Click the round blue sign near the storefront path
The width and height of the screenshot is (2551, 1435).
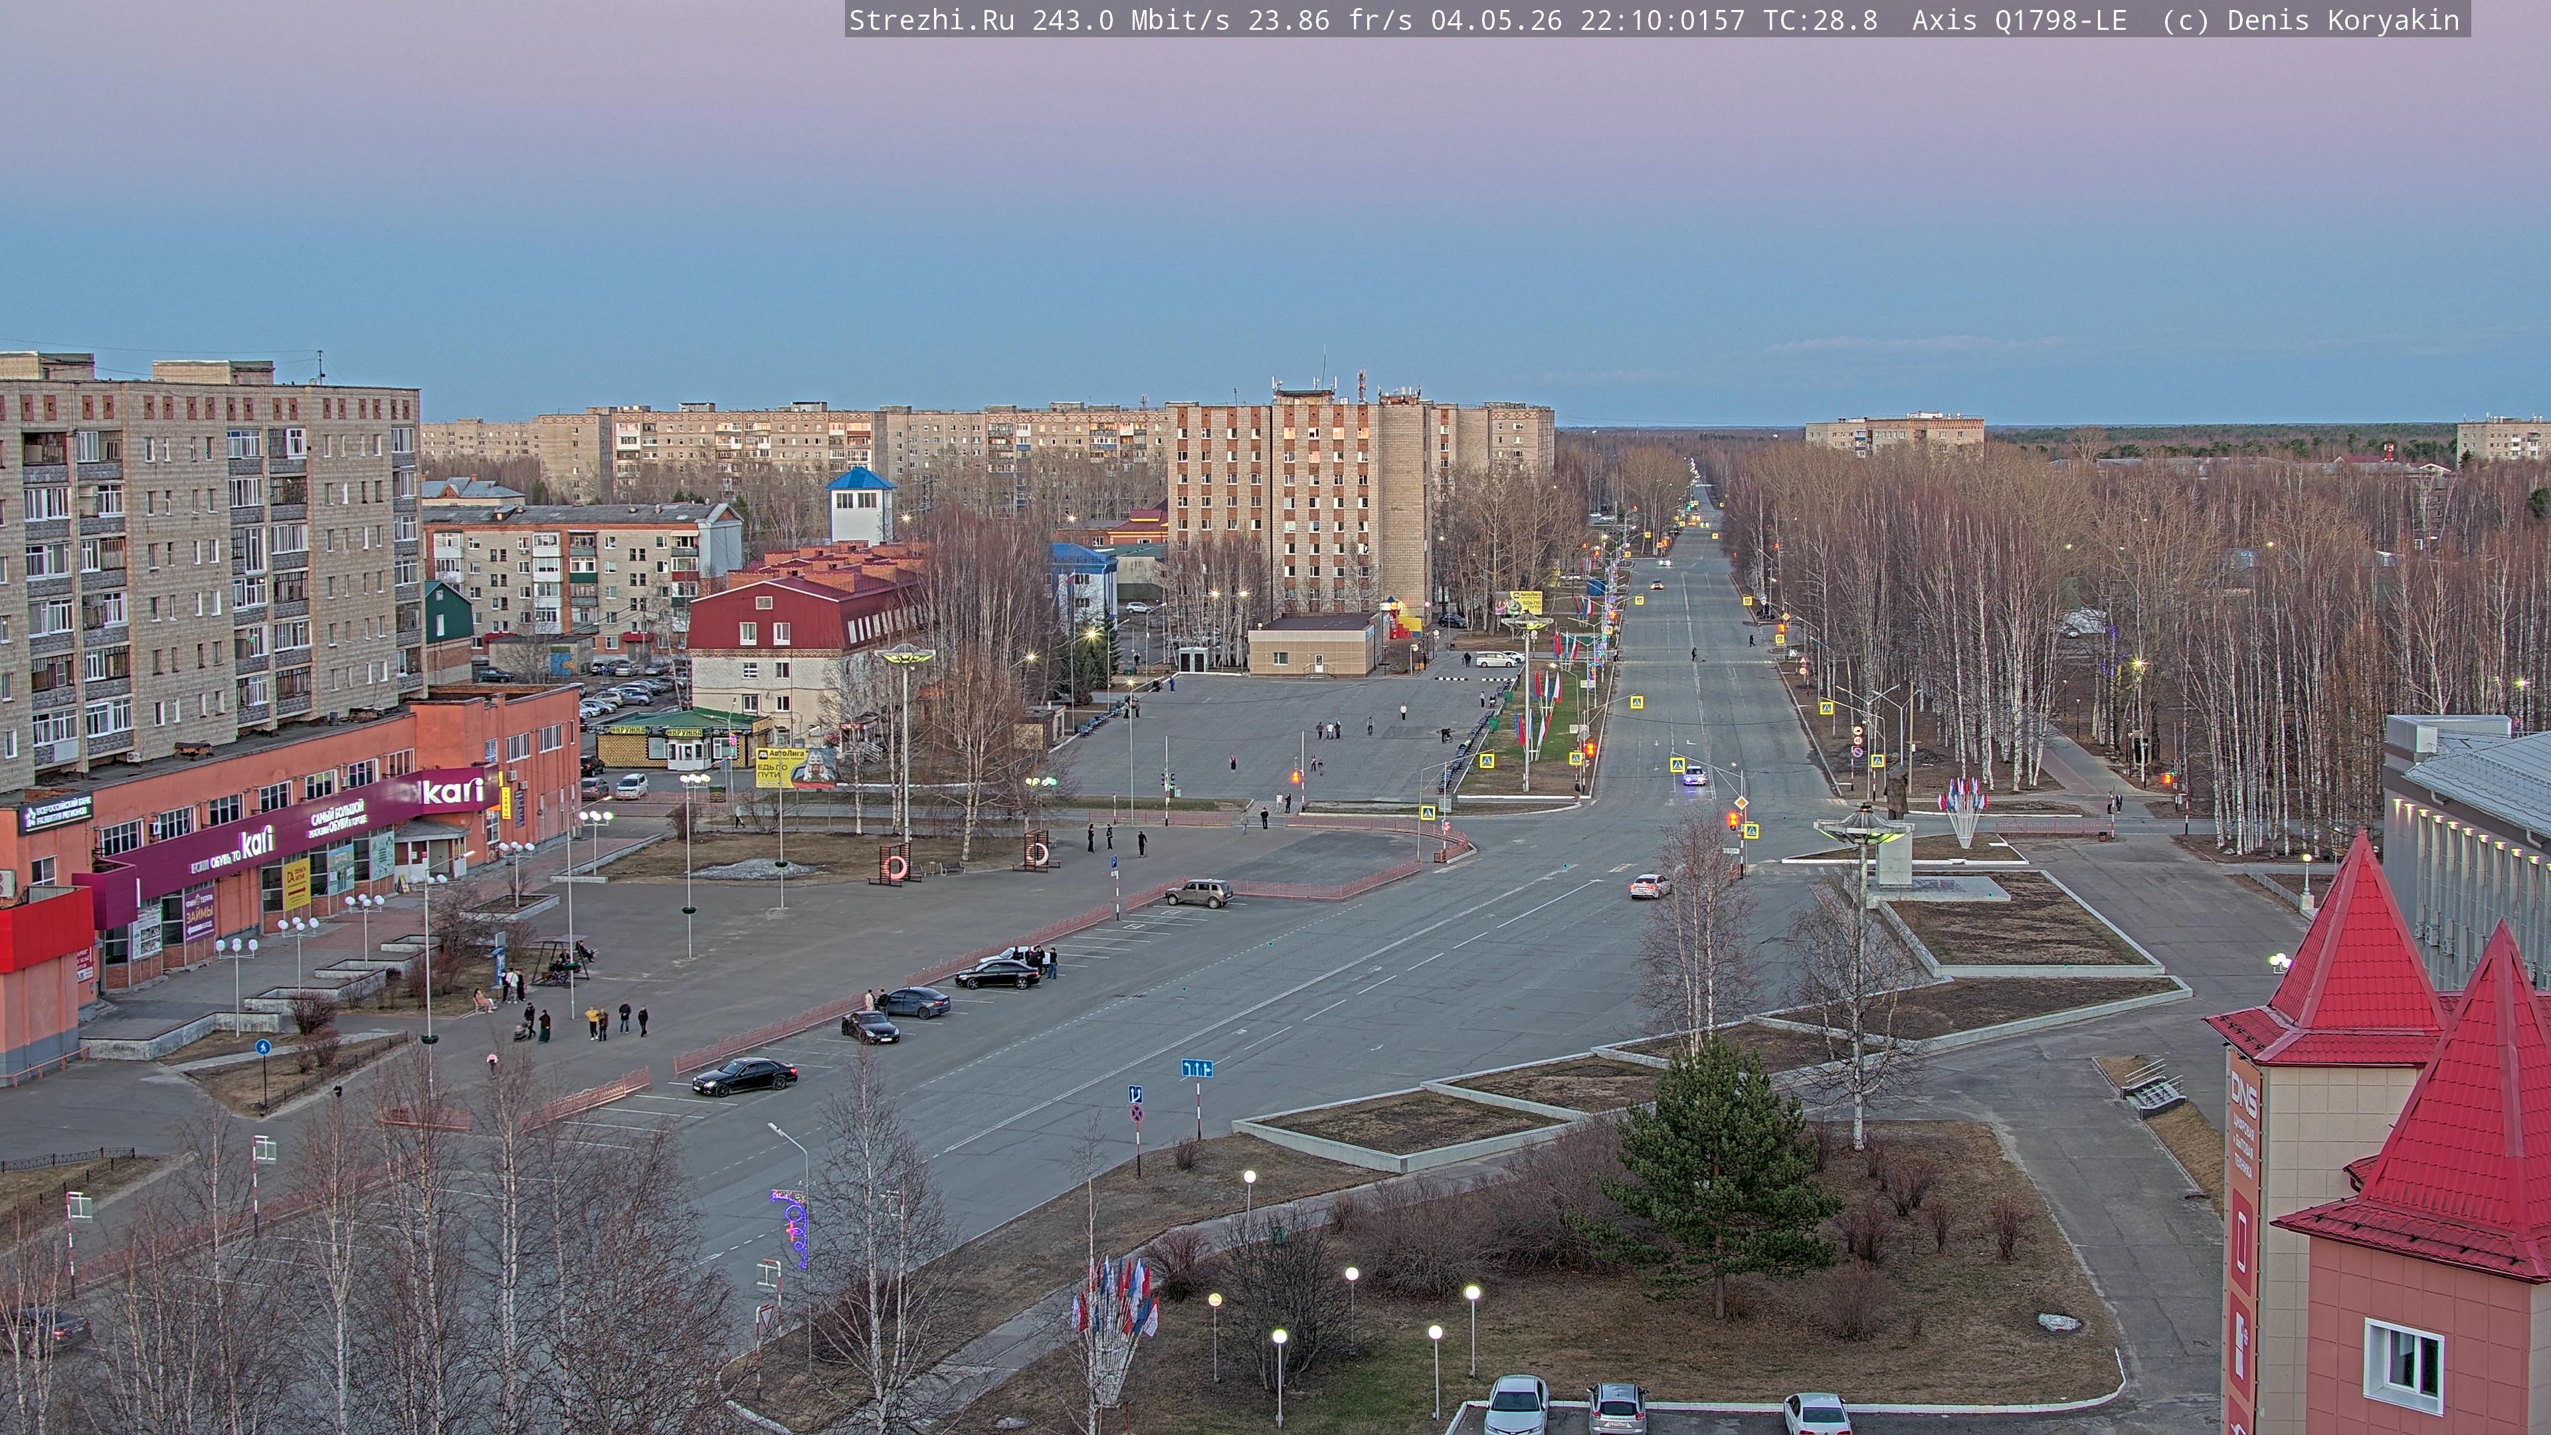pos(262,1047)
